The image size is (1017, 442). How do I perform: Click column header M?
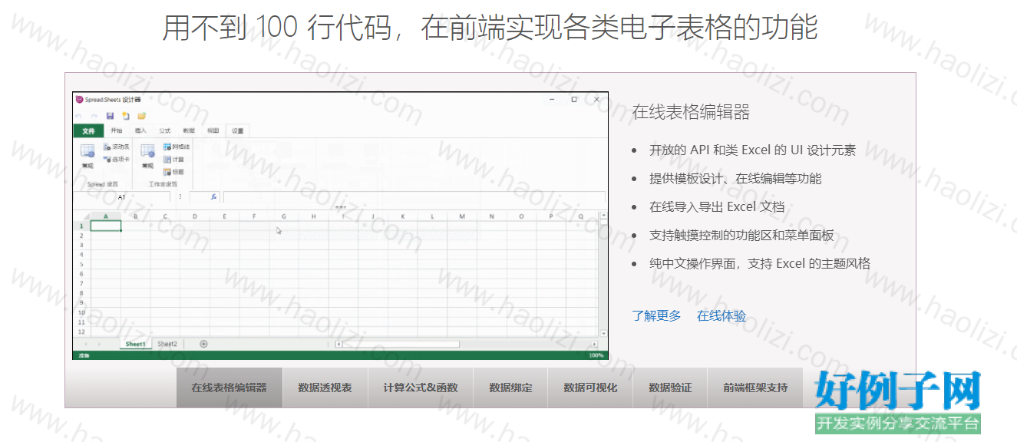462,216
